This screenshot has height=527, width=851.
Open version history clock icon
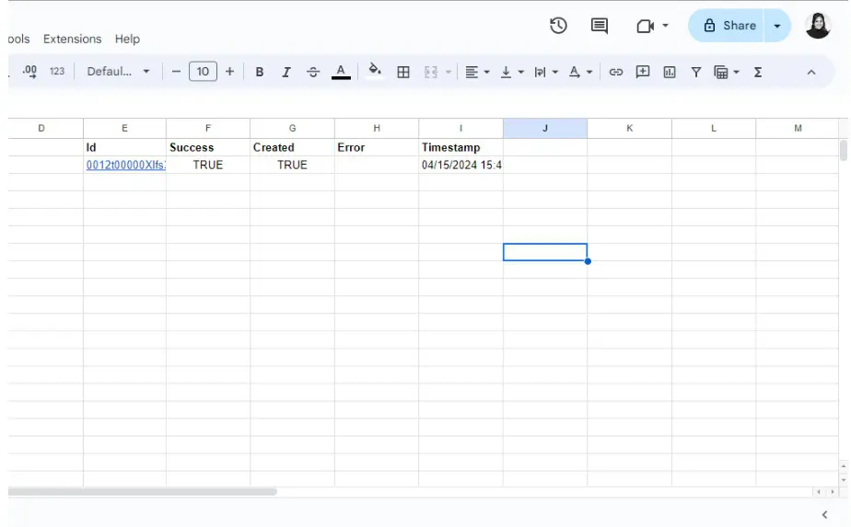558,26
